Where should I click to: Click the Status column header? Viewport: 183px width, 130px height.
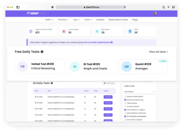tap(106, 91)
